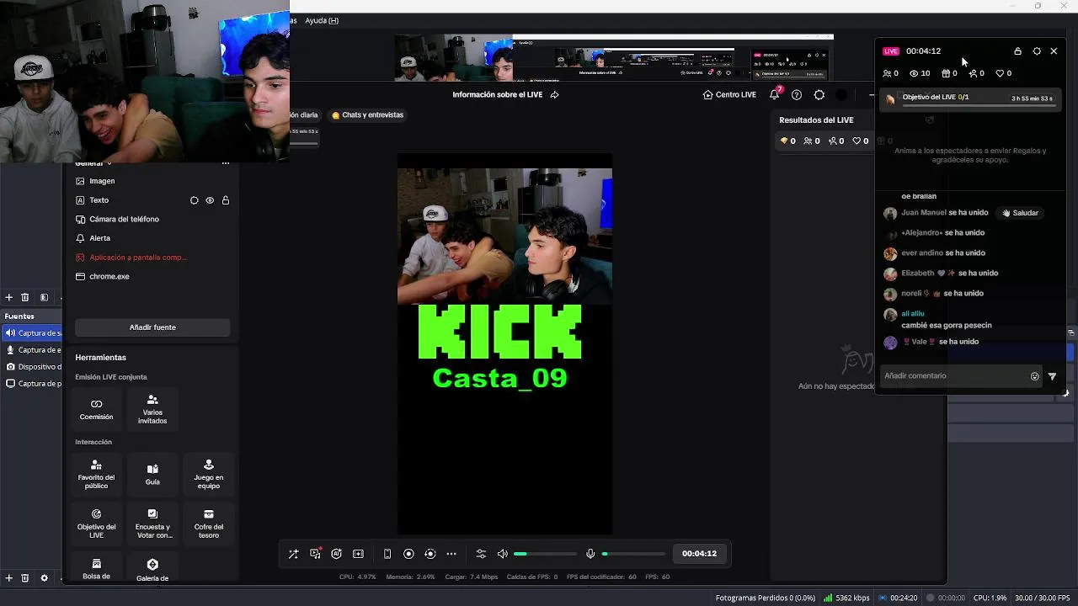Viewport: 1078px width, 606px height.
Task: Click the 00:04:12 timer in control bar
Action: tap(699, 554)
